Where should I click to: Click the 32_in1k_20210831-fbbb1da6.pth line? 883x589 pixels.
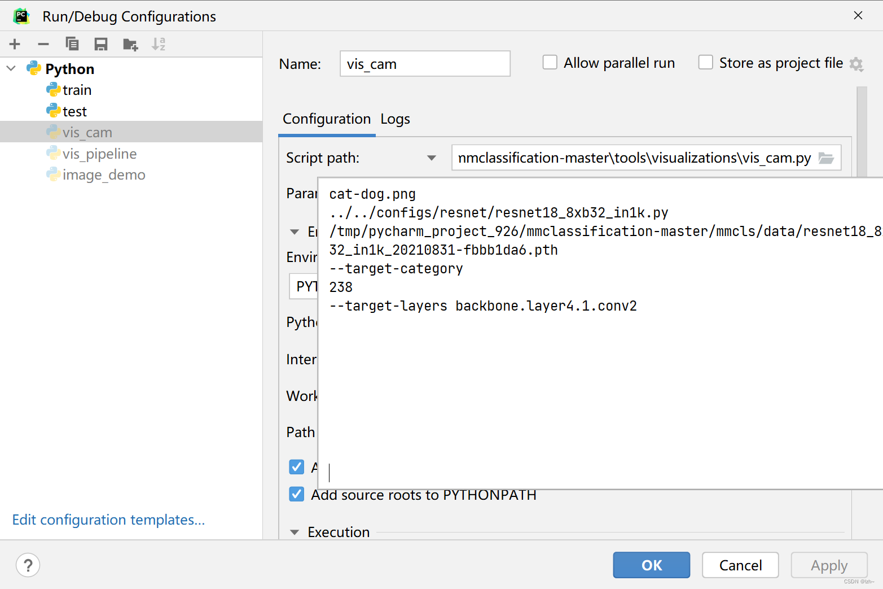click(x=443, y=250)
